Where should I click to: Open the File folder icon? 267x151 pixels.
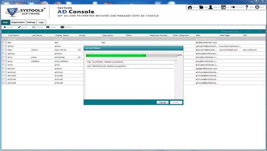coord(201,7)
